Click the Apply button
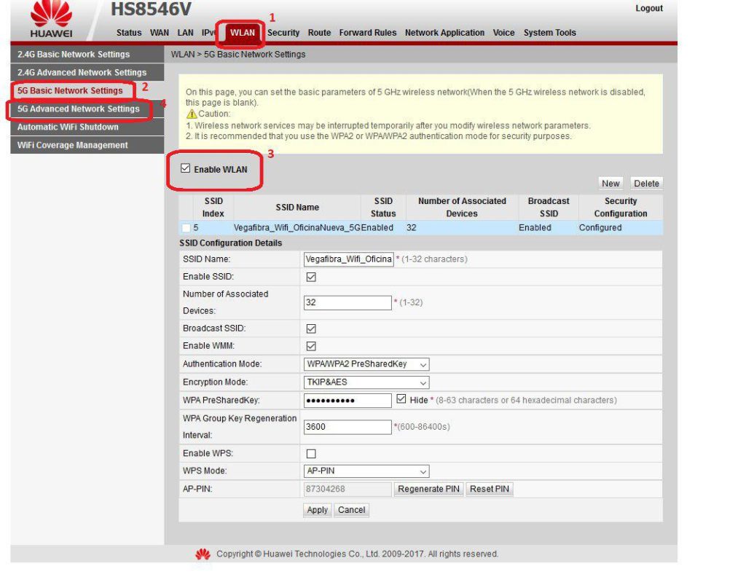 point(318,510)
